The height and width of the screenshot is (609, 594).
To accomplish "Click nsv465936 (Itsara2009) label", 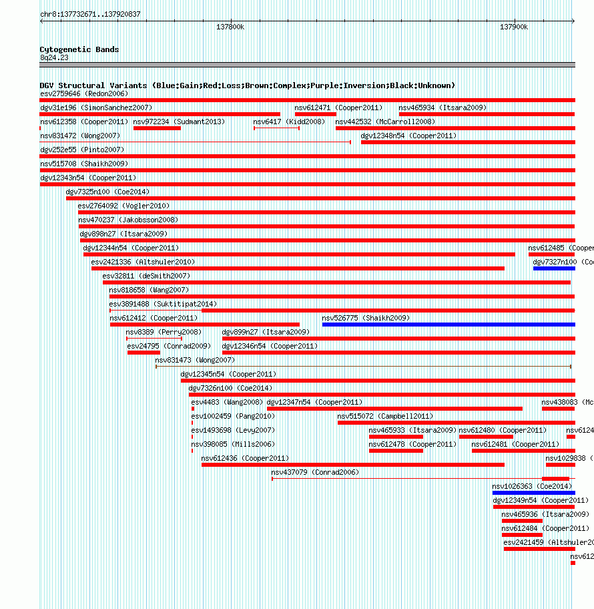I will pyautogui.click(x=545, y=513).
